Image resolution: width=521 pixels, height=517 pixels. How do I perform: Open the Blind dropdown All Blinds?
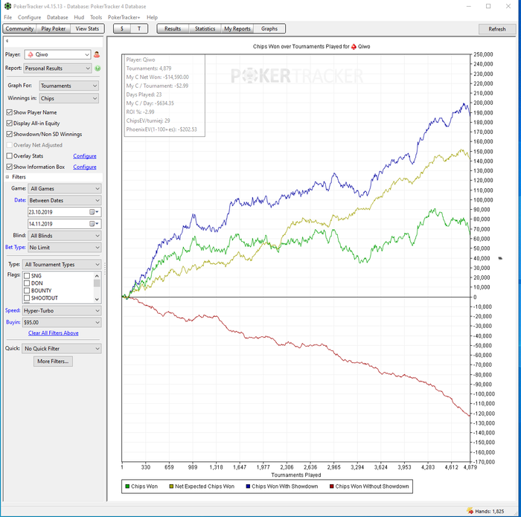(65, 236)
